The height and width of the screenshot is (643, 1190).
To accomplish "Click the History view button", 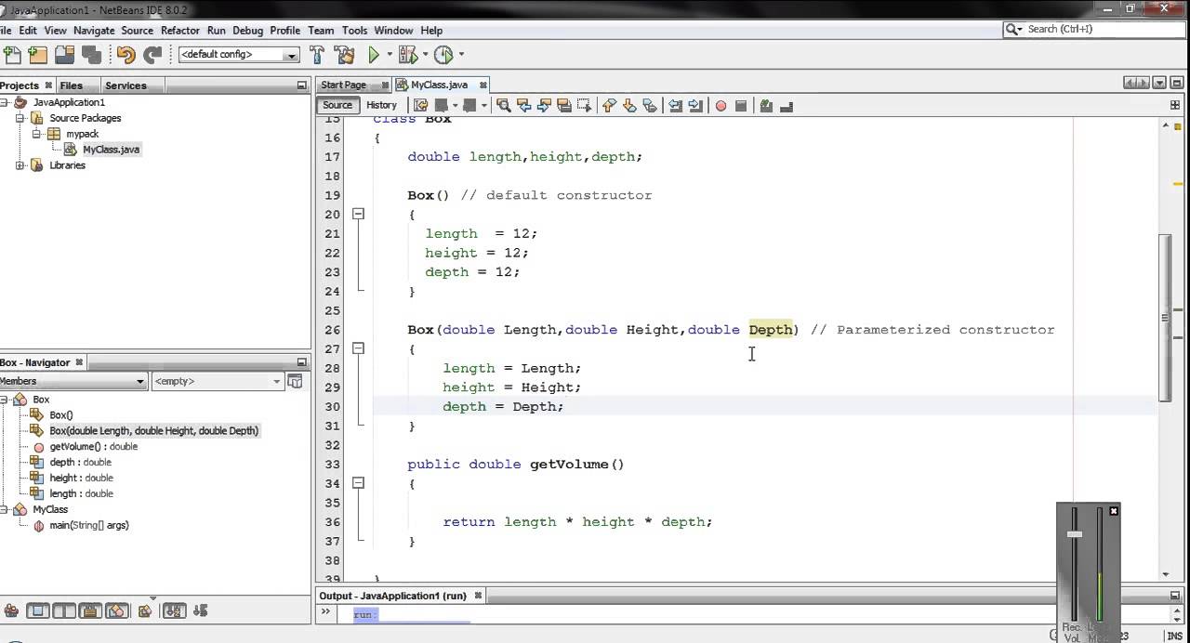I will [x=381, y=105].
